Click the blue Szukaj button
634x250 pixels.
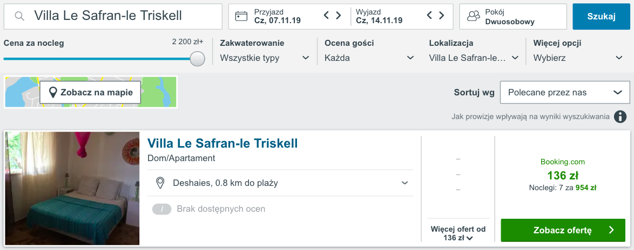point(601,17)
